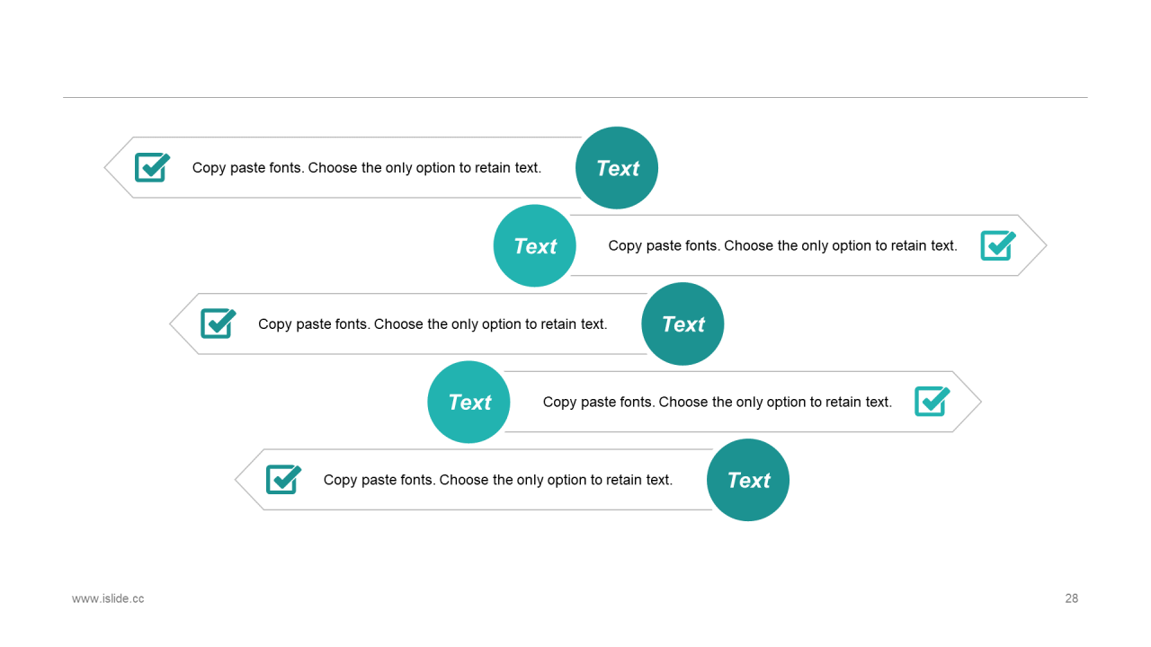Select the topmost dark teal Text circle
The height and width of the screenshot is (647, 1151).
pyautogui.click(x=617, y=168)
